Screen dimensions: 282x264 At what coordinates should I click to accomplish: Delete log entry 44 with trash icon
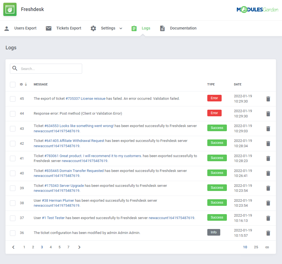click(x=268, y=114)
